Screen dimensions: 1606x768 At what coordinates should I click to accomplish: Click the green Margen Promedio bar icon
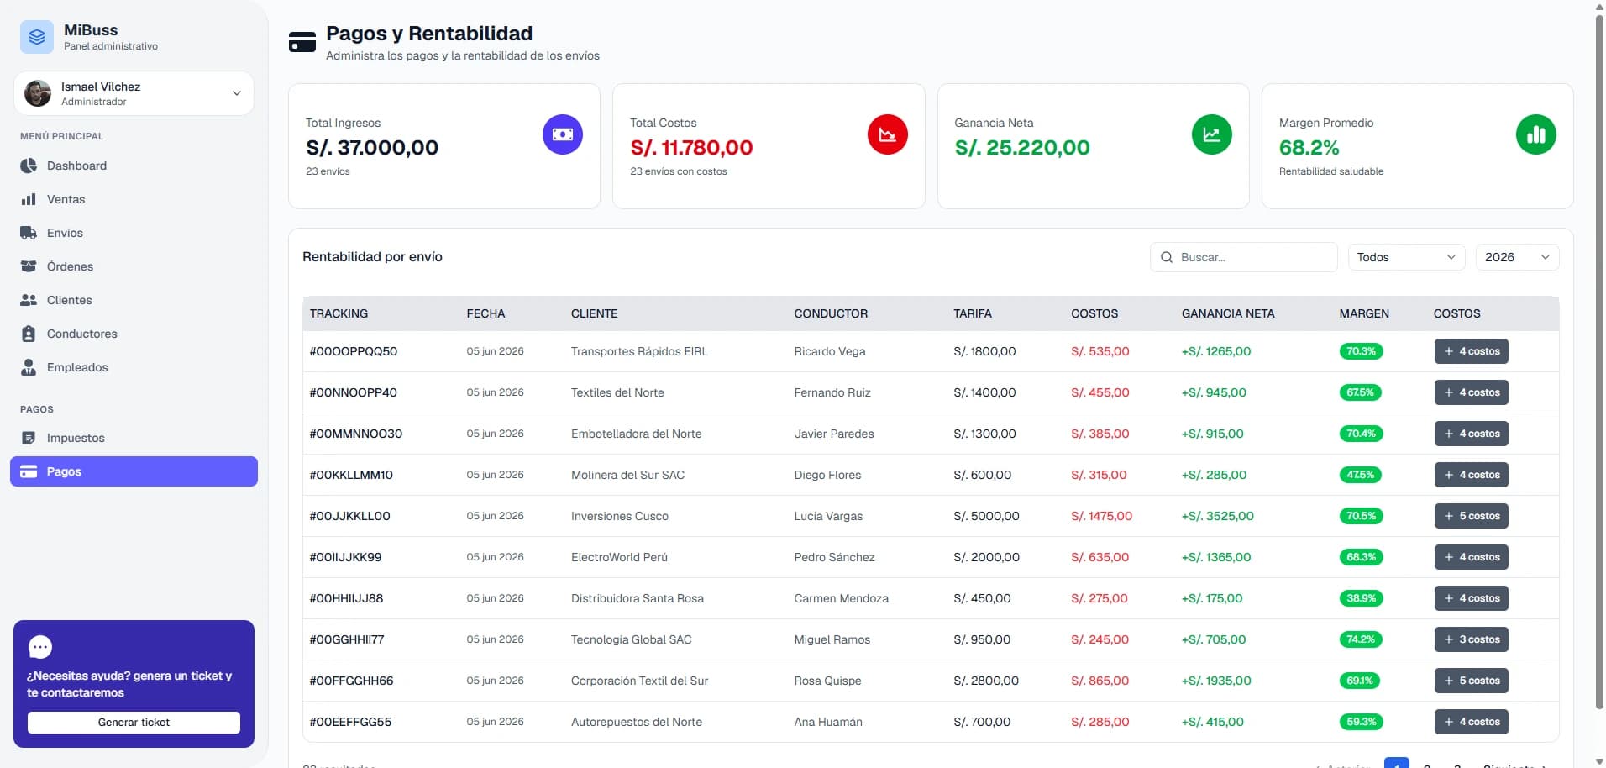pyautogui.click(x=1536, y=134)
